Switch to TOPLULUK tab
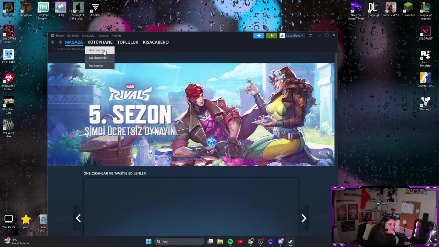Image resolution: width=439 pixels, height=247 pixels. (128, 42)
